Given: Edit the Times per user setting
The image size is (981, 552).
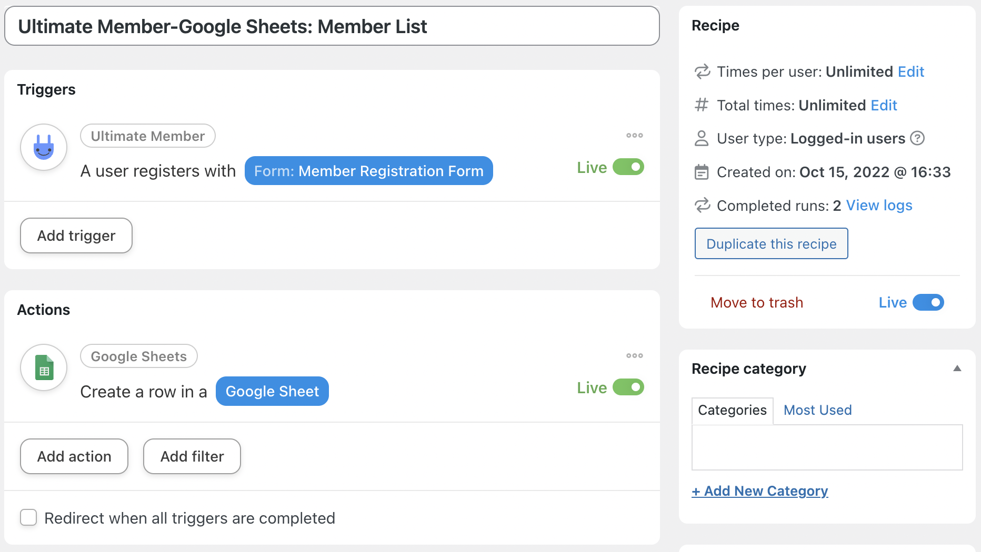Looking at the screenshot, I should coord(910,71).
